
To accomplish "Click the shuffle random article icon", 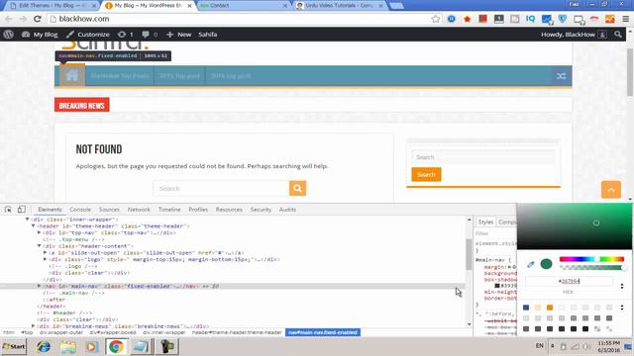I will [x=562, y=76].
